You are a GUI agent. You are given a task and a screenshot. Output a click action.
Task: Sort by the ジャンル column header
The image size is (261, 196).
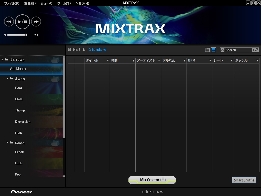(x=241, y=60)
